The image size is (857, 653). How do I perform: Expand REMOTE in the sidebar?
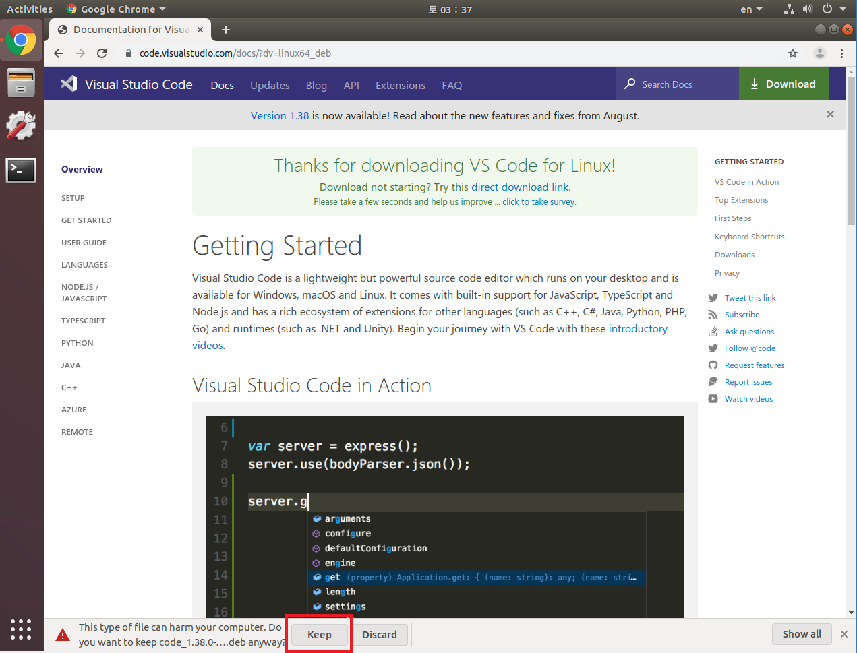[77, 432]
